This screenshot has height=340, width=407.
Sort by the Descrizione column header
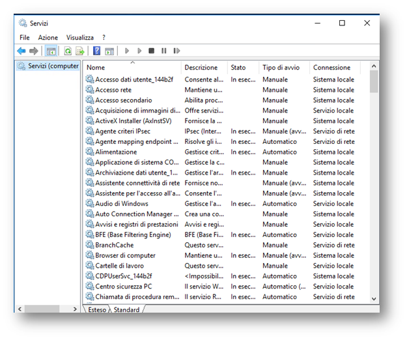tap(204, 68)
